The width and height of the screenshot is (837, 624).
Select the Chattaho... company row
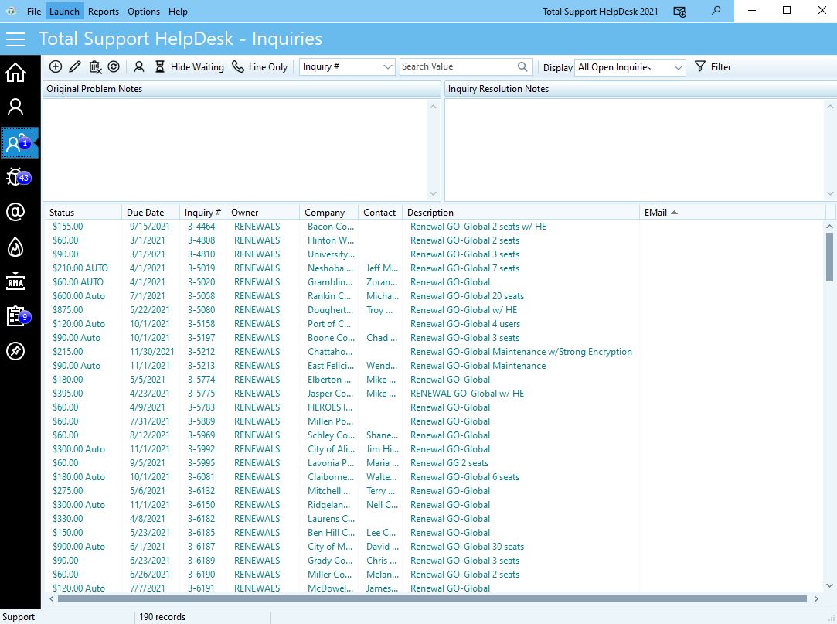(435, 352)
